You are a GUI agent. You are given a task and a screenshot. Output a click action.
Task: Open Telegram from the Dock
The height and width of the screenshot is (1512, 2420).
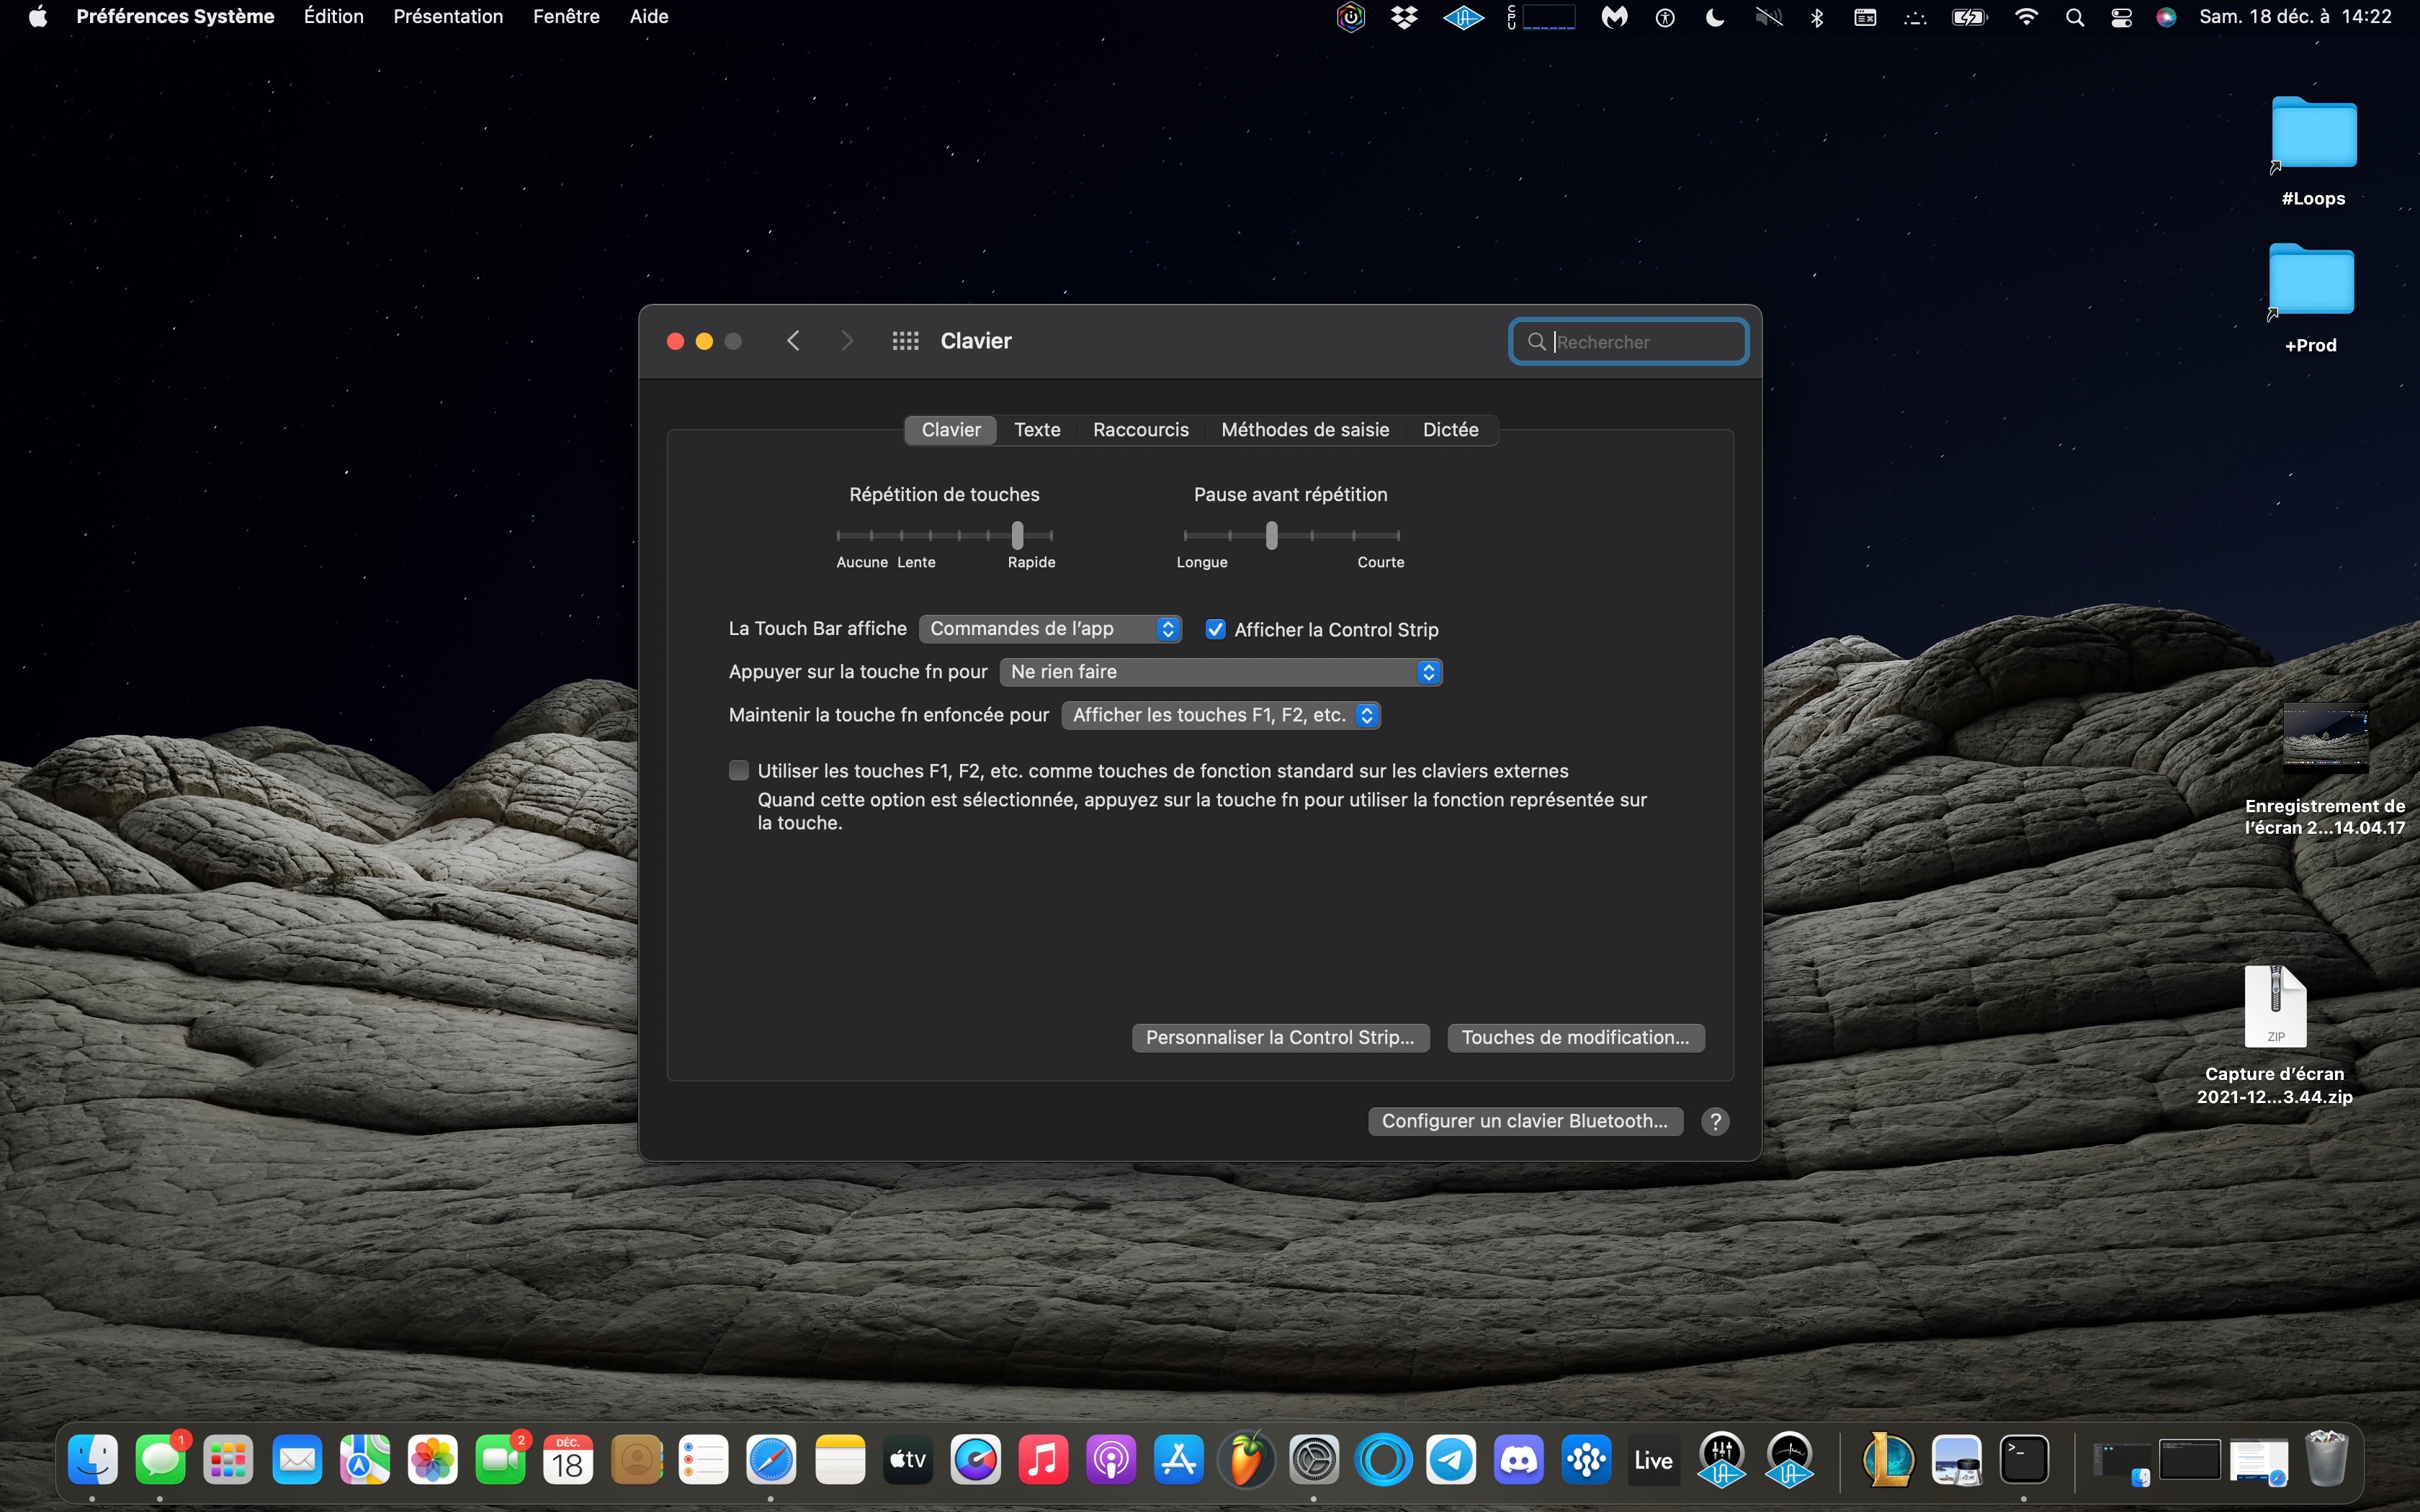(1451, 1461)
